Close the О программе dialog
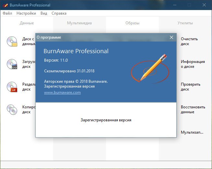Viewport: 212px width, 169px height. tap(171, 37)
